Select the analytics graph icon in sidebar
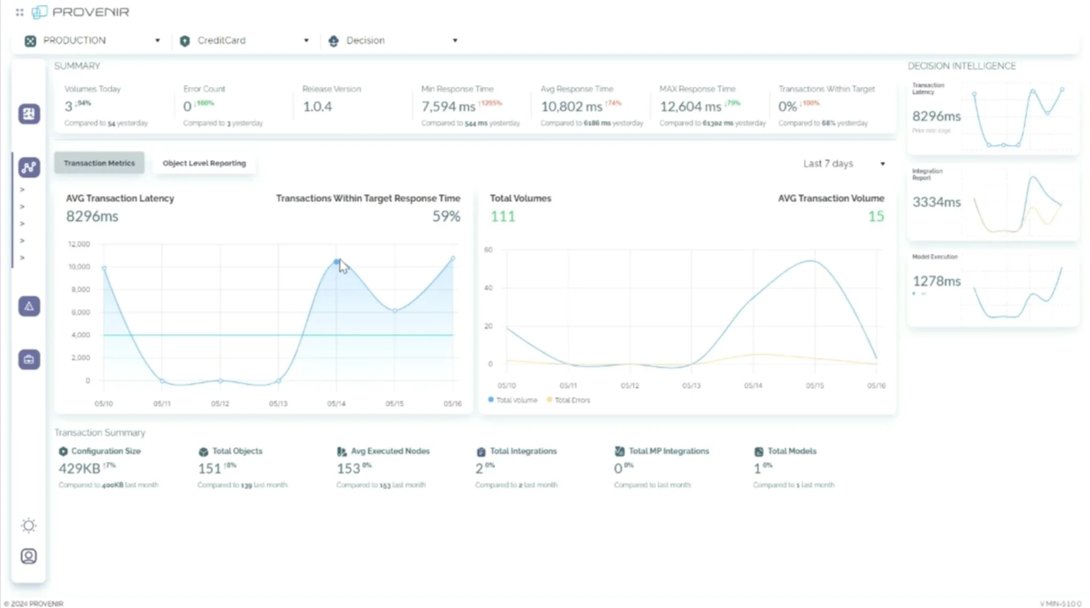The width and height of the screenshot is (1090, 608). coord(29,168)
